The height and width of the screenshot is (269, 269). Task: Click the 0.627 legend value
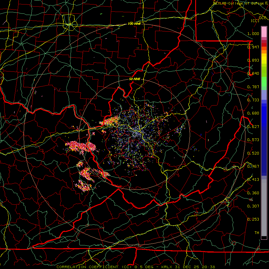253,127
